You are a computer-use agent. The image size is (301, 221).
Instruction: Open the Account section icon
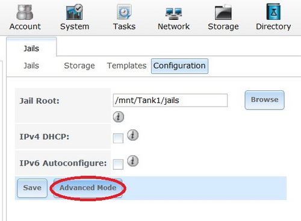click(x=25, y=13)
